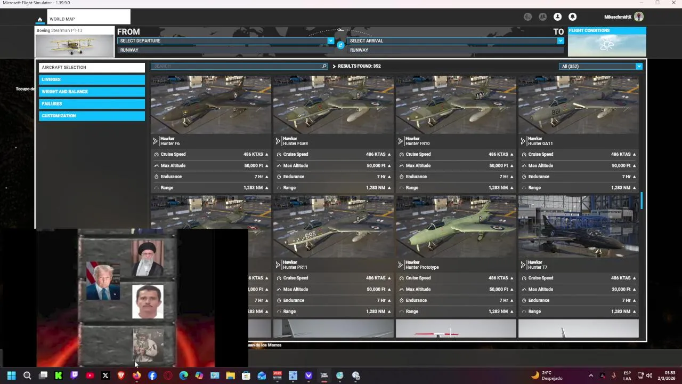Select the AIRCRAFT SELECTION menu item
Screen dimensions: 682x384
[92, 67]
